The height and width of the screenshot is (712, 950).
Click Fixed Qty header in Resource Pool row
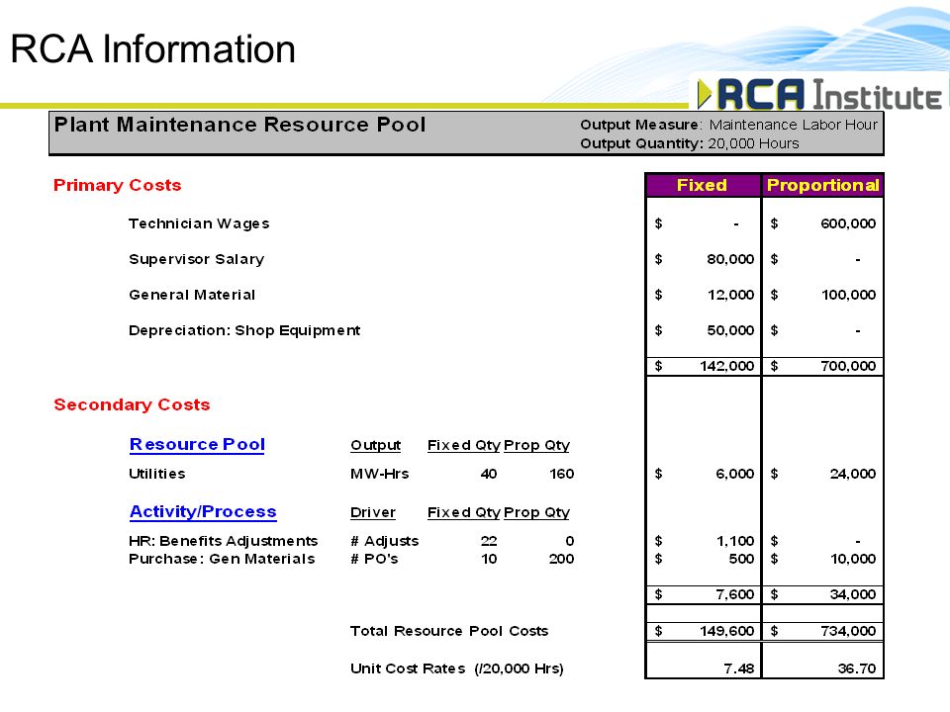(463, 445)
